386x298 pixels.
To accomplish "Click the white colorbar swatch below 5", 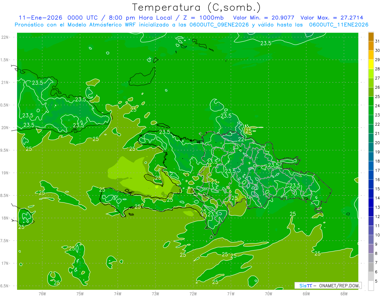I will pyautogui.click(x=371, y=286).
